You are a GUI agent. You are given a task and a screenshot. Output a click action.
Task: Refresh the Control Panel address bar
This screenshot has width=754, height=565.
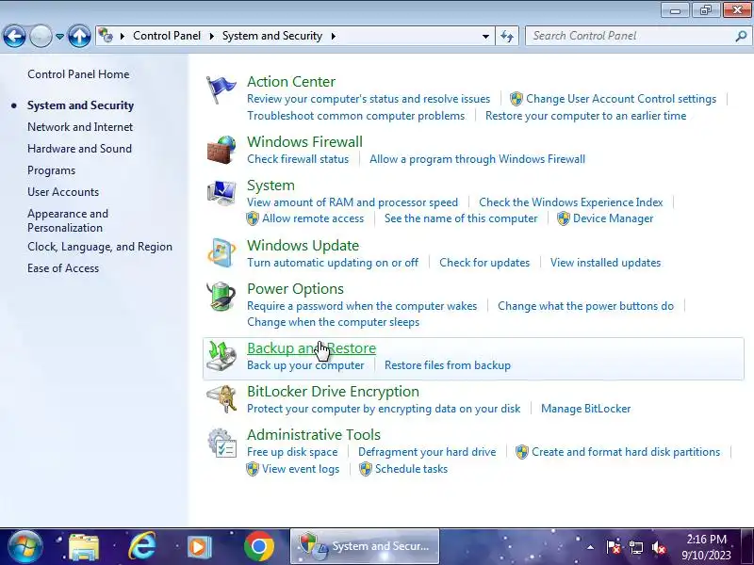(507, 36)
